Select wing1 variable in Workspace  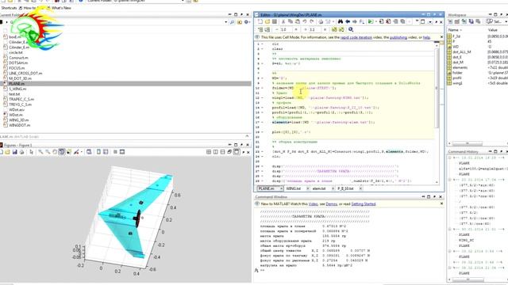tap(457, 83)
